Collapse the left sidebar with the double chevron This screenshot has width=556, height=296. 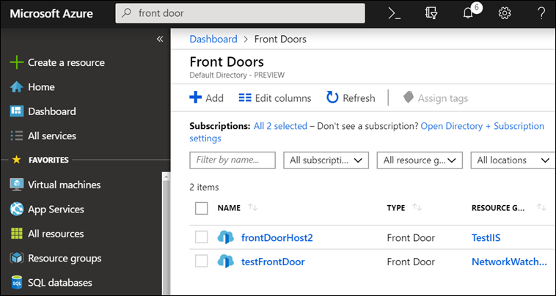coord(160,39)
